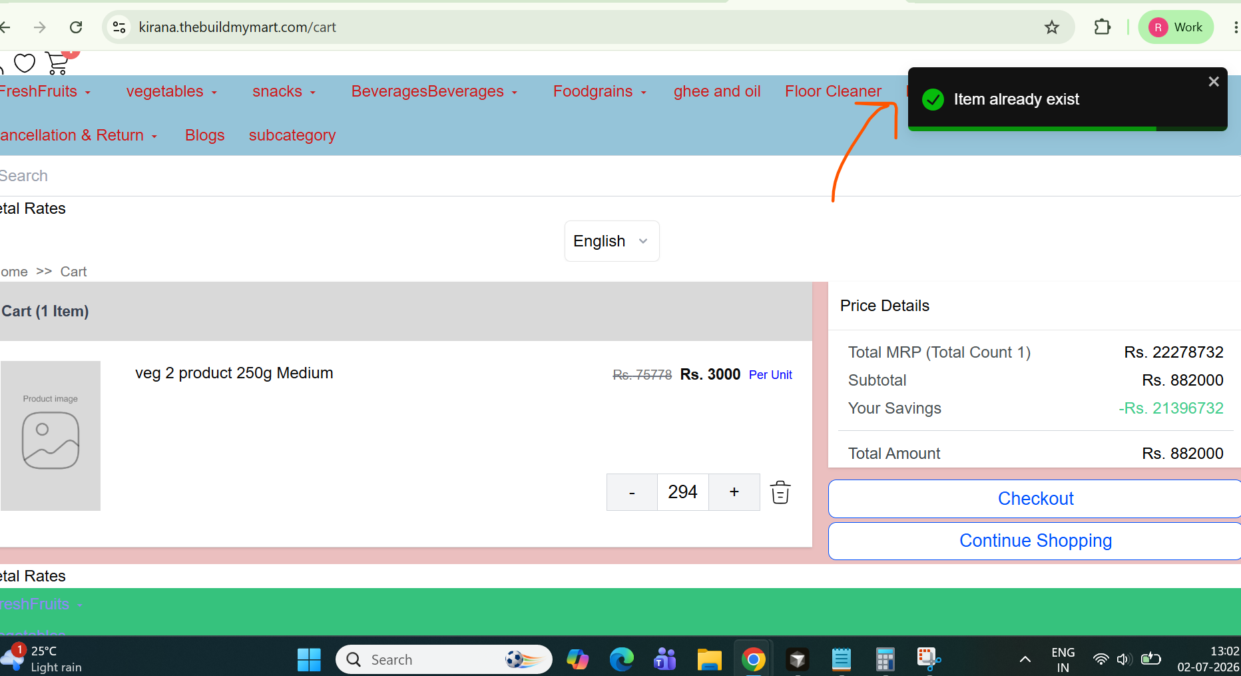Expand the vegetables menu
The height and width of the screenshot is (676, 1241).
172,91
